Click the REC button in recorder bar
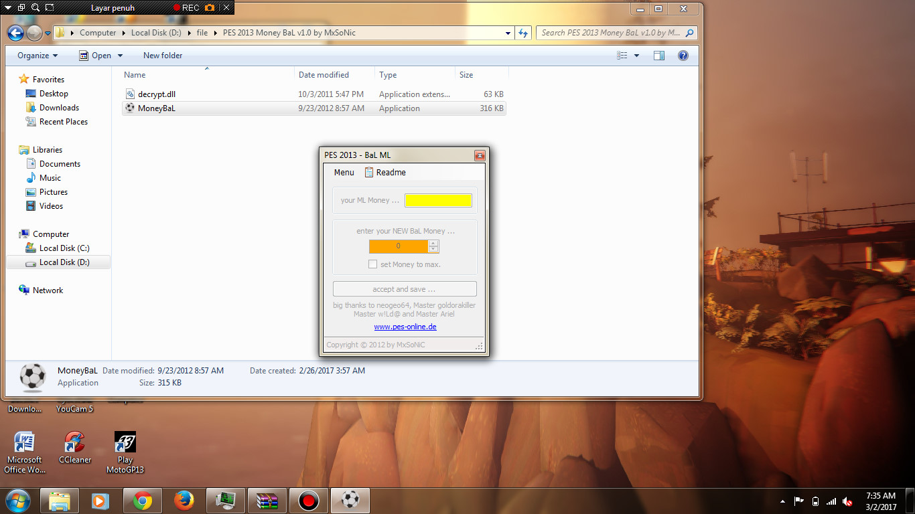915x514 pixels. [186, 8]
